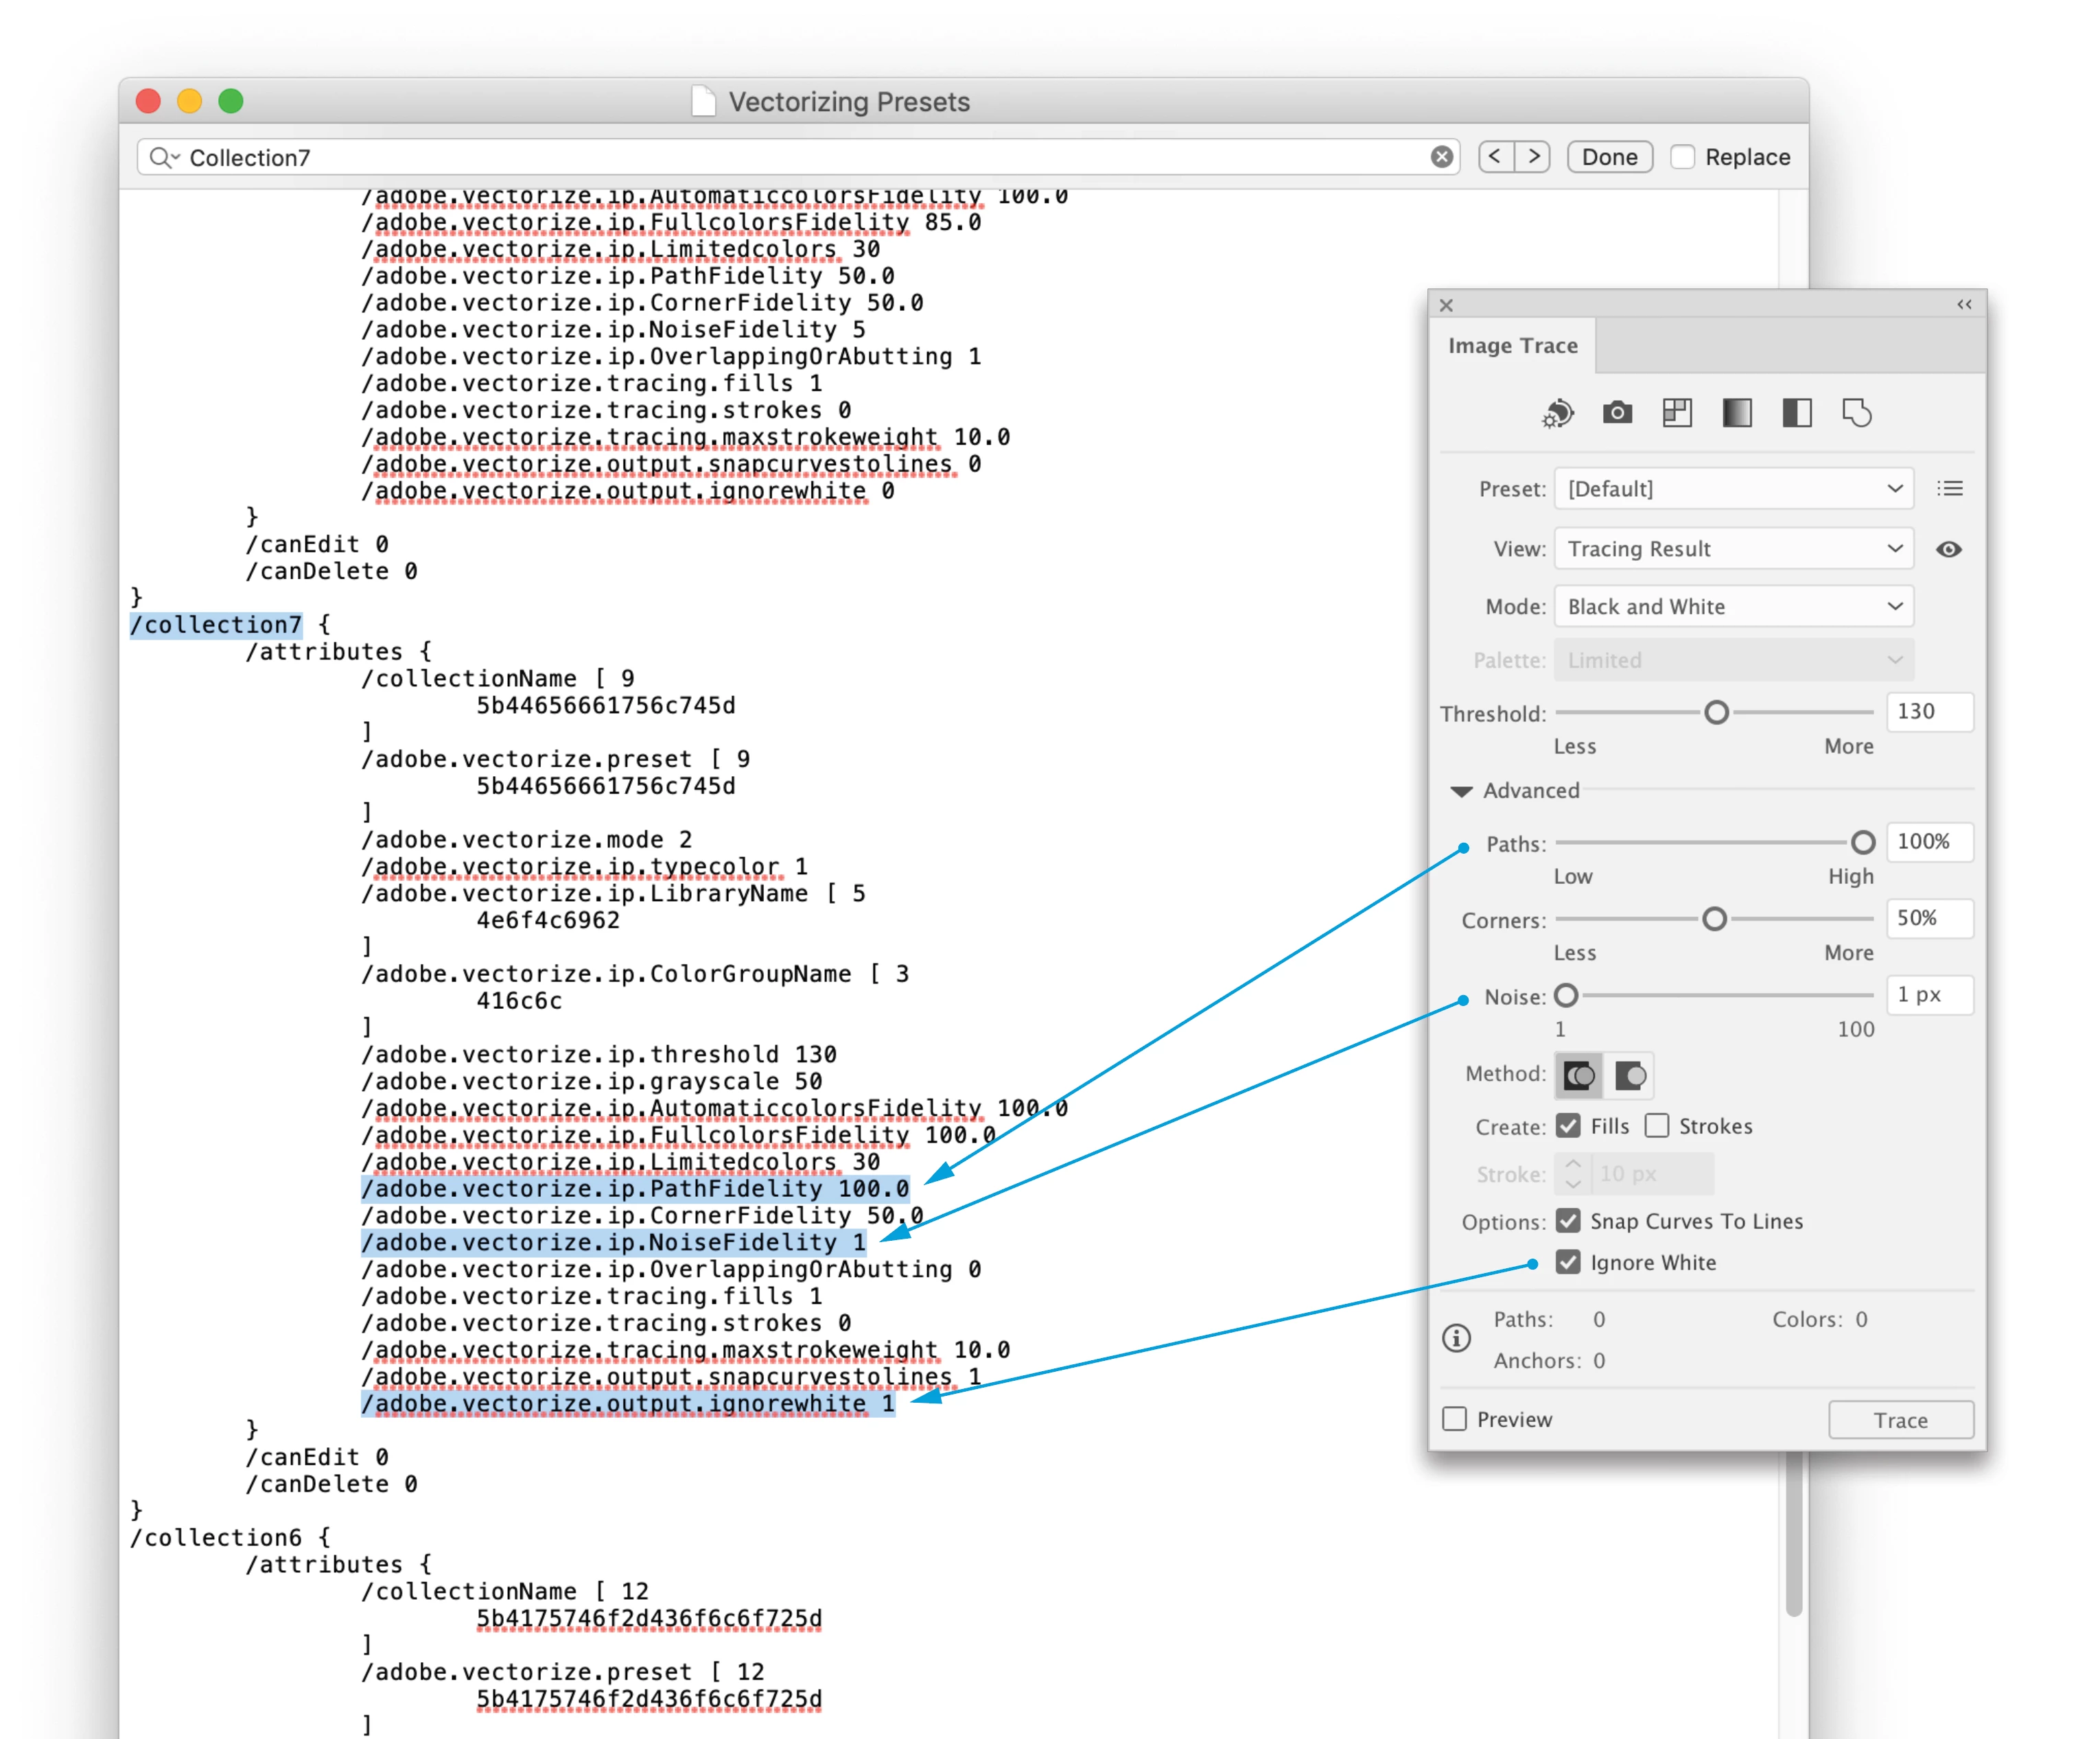Select the Black and White preset icon
Screen dimensions: 2100x1739
pos(1797,413)
